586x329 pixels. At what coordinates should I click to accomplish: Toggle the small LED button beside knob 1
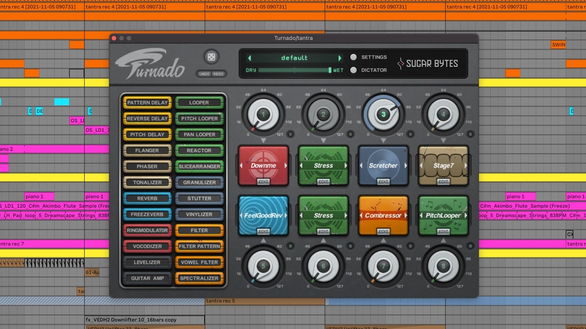coord(290,134)
